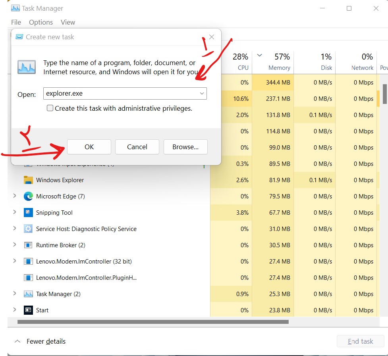Sort processes by the Memory column
Viewport: 388px width, 356px height.
273,62
